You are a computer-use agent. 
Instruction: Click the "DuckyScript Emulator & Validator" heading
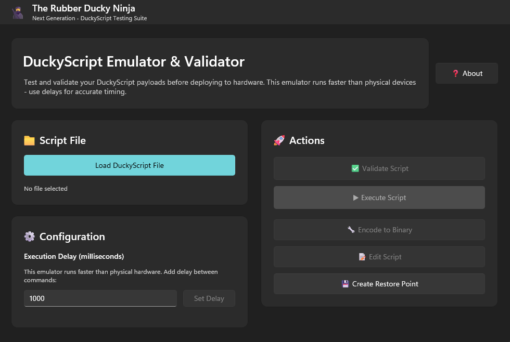134,62
